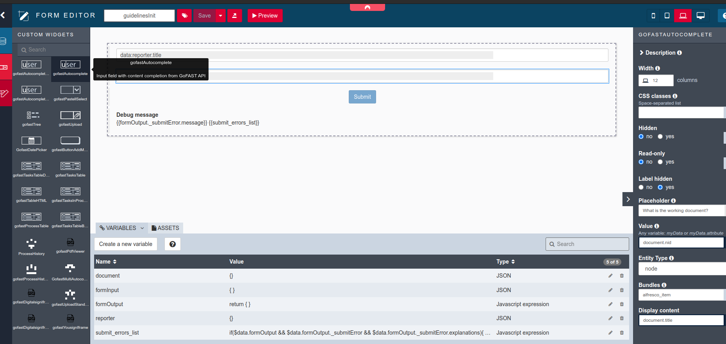The image size is (726, 344).
Task: Set Label hidden to no
Action: (641, 187)
